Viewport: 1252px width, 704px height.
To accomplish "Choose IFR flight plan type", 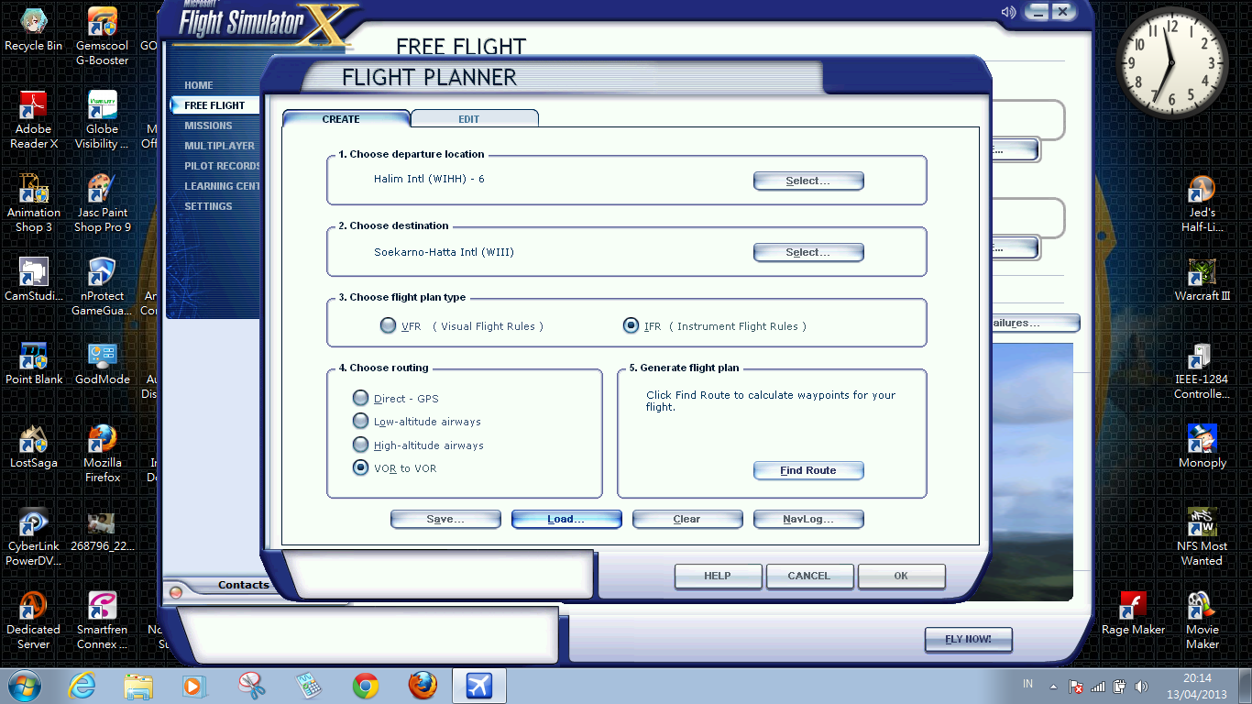I will tap(631, 325).
